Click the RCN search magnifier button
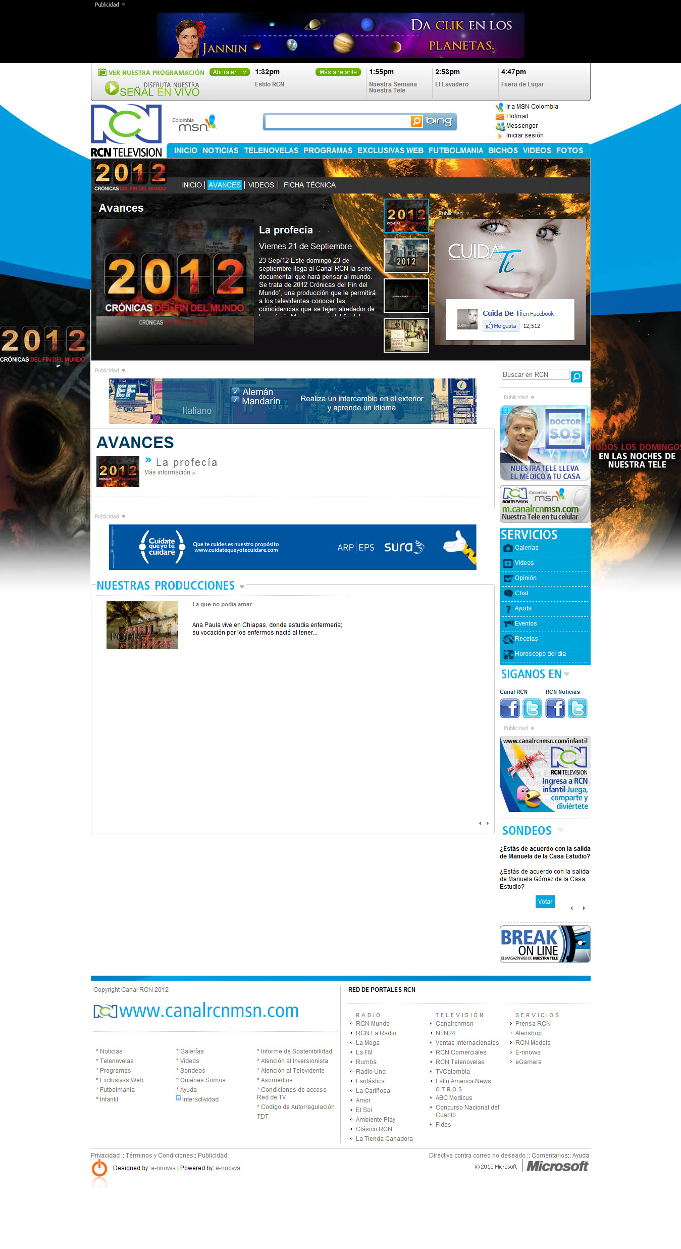681x1249 pixels. tap(577, 376)
